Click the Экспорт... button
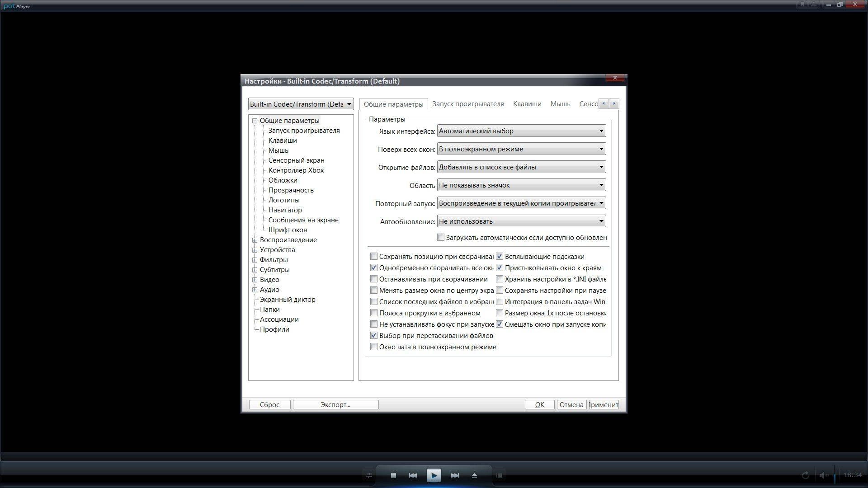 pyautogui.click(x=335, y=405)
